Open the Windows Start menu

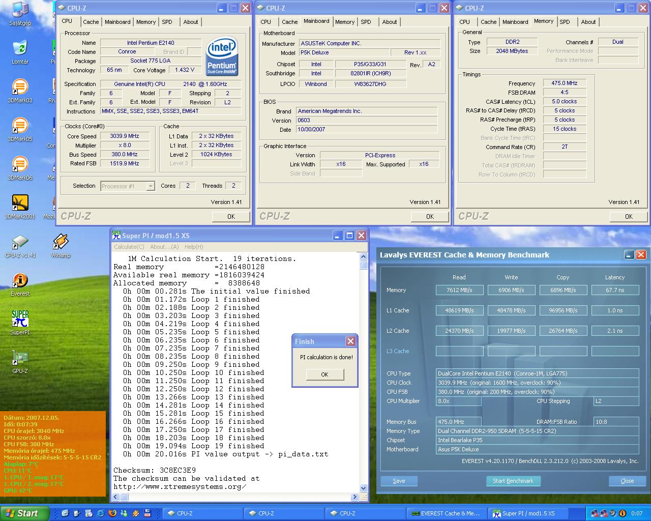point(25,513)
